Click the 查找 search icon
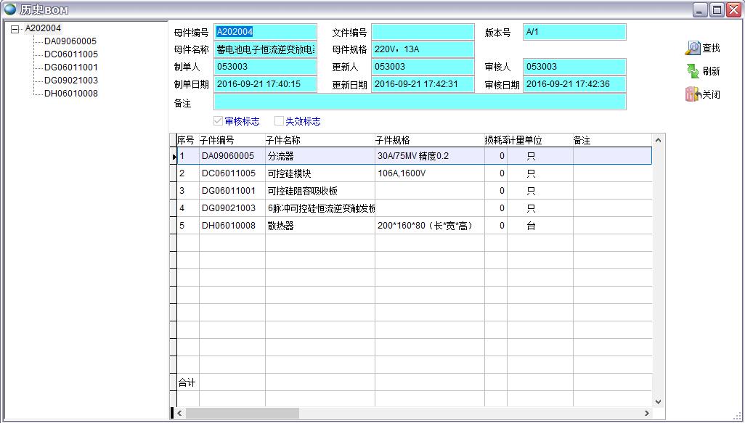The height and width of the screenshot is (423, 745). pyautogui.click(x=693, y=48)
